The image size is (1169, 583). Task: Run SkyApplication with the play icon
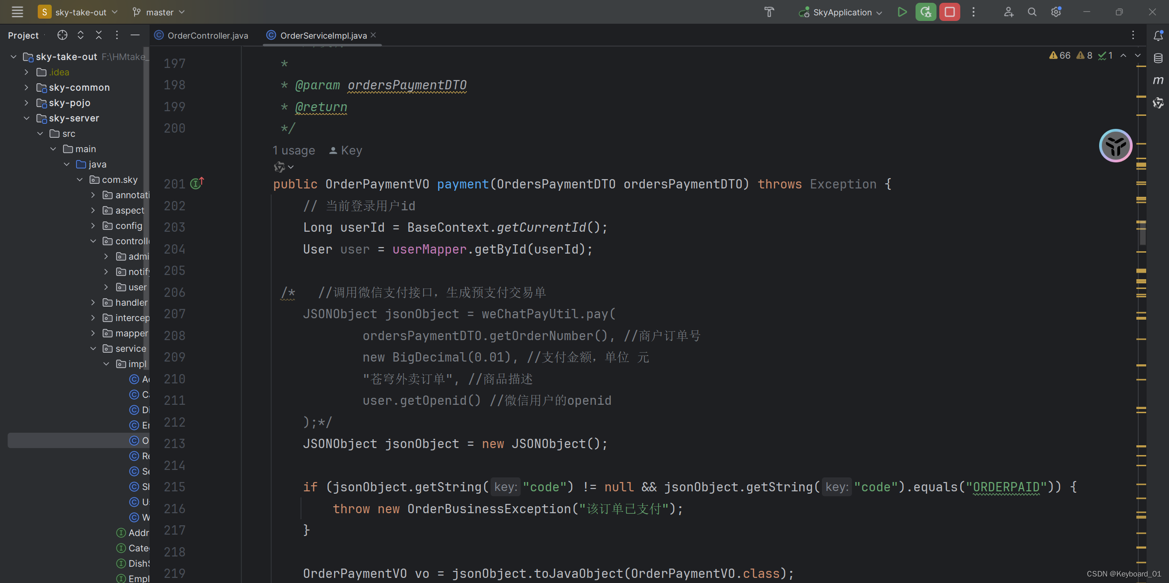(902, 12)
